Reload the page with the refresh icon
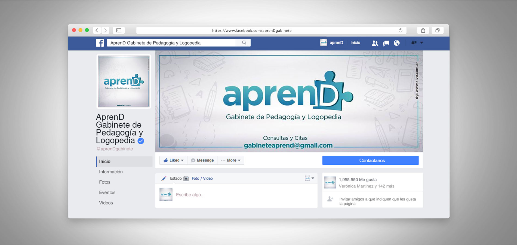The width and height of the screenshot is (517, 245). (x=400, y=30)
